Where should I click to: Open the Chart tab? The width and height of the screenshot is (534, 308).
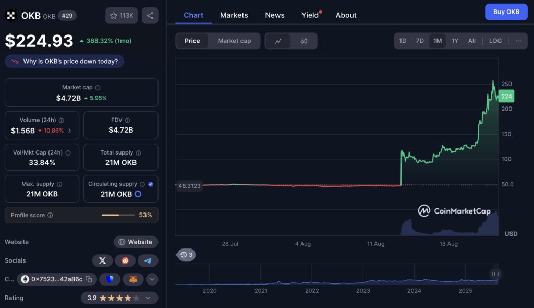(193, 15)
